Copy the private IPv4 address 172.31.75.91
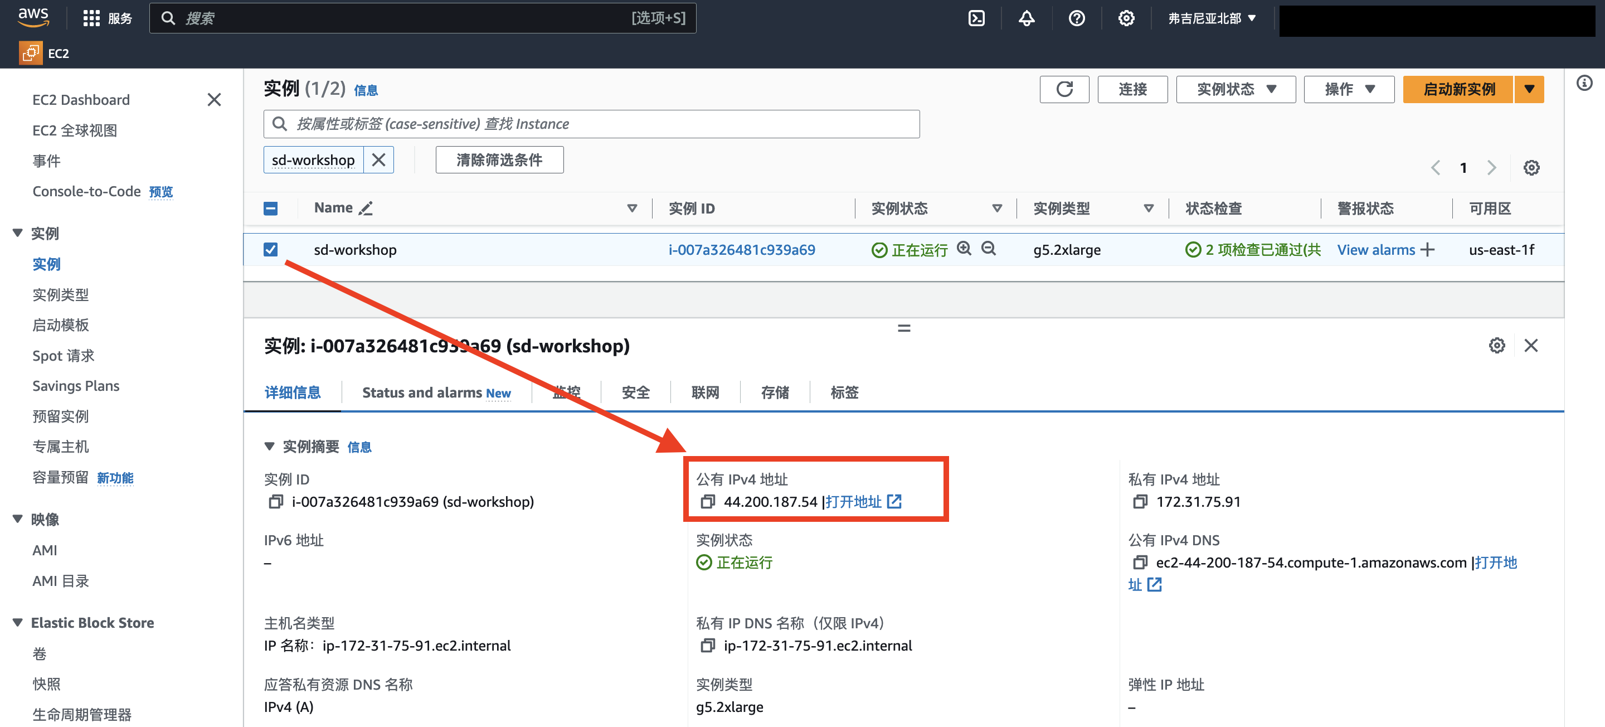Viewport: 1605px width, 727px height. 1140,502
